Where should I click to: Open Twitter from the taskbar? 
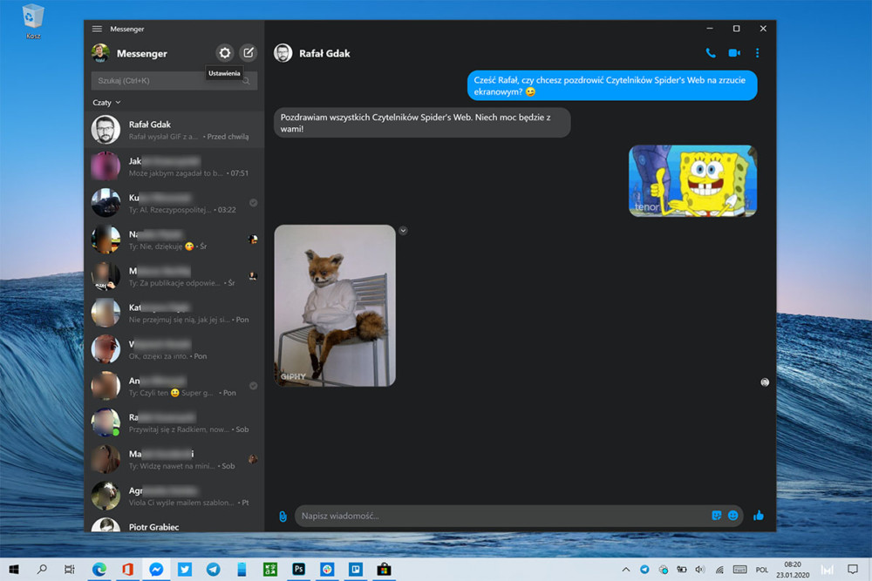185,570
